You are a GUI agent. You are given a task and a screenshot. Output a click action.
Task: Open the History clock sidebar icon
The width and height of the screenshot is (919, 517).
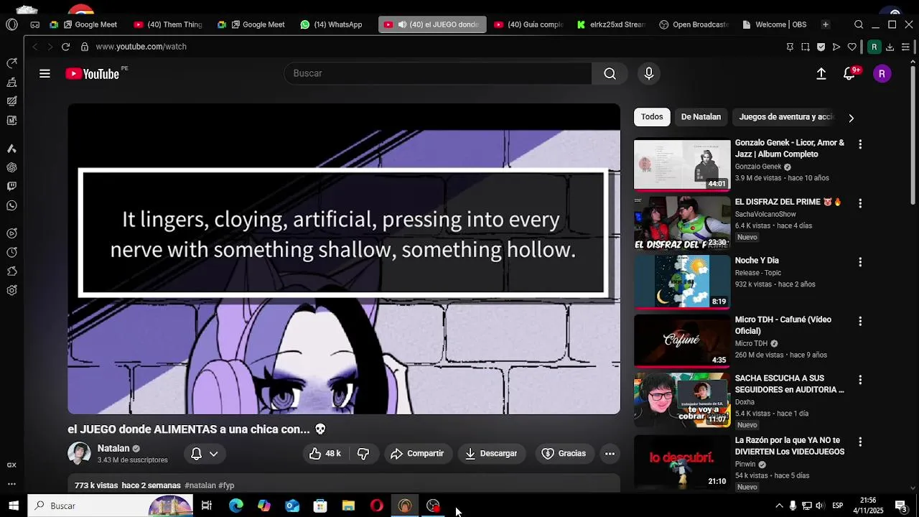11,253
